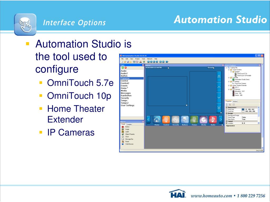Click the single down chevron scroll button

[x=219, y=97]
